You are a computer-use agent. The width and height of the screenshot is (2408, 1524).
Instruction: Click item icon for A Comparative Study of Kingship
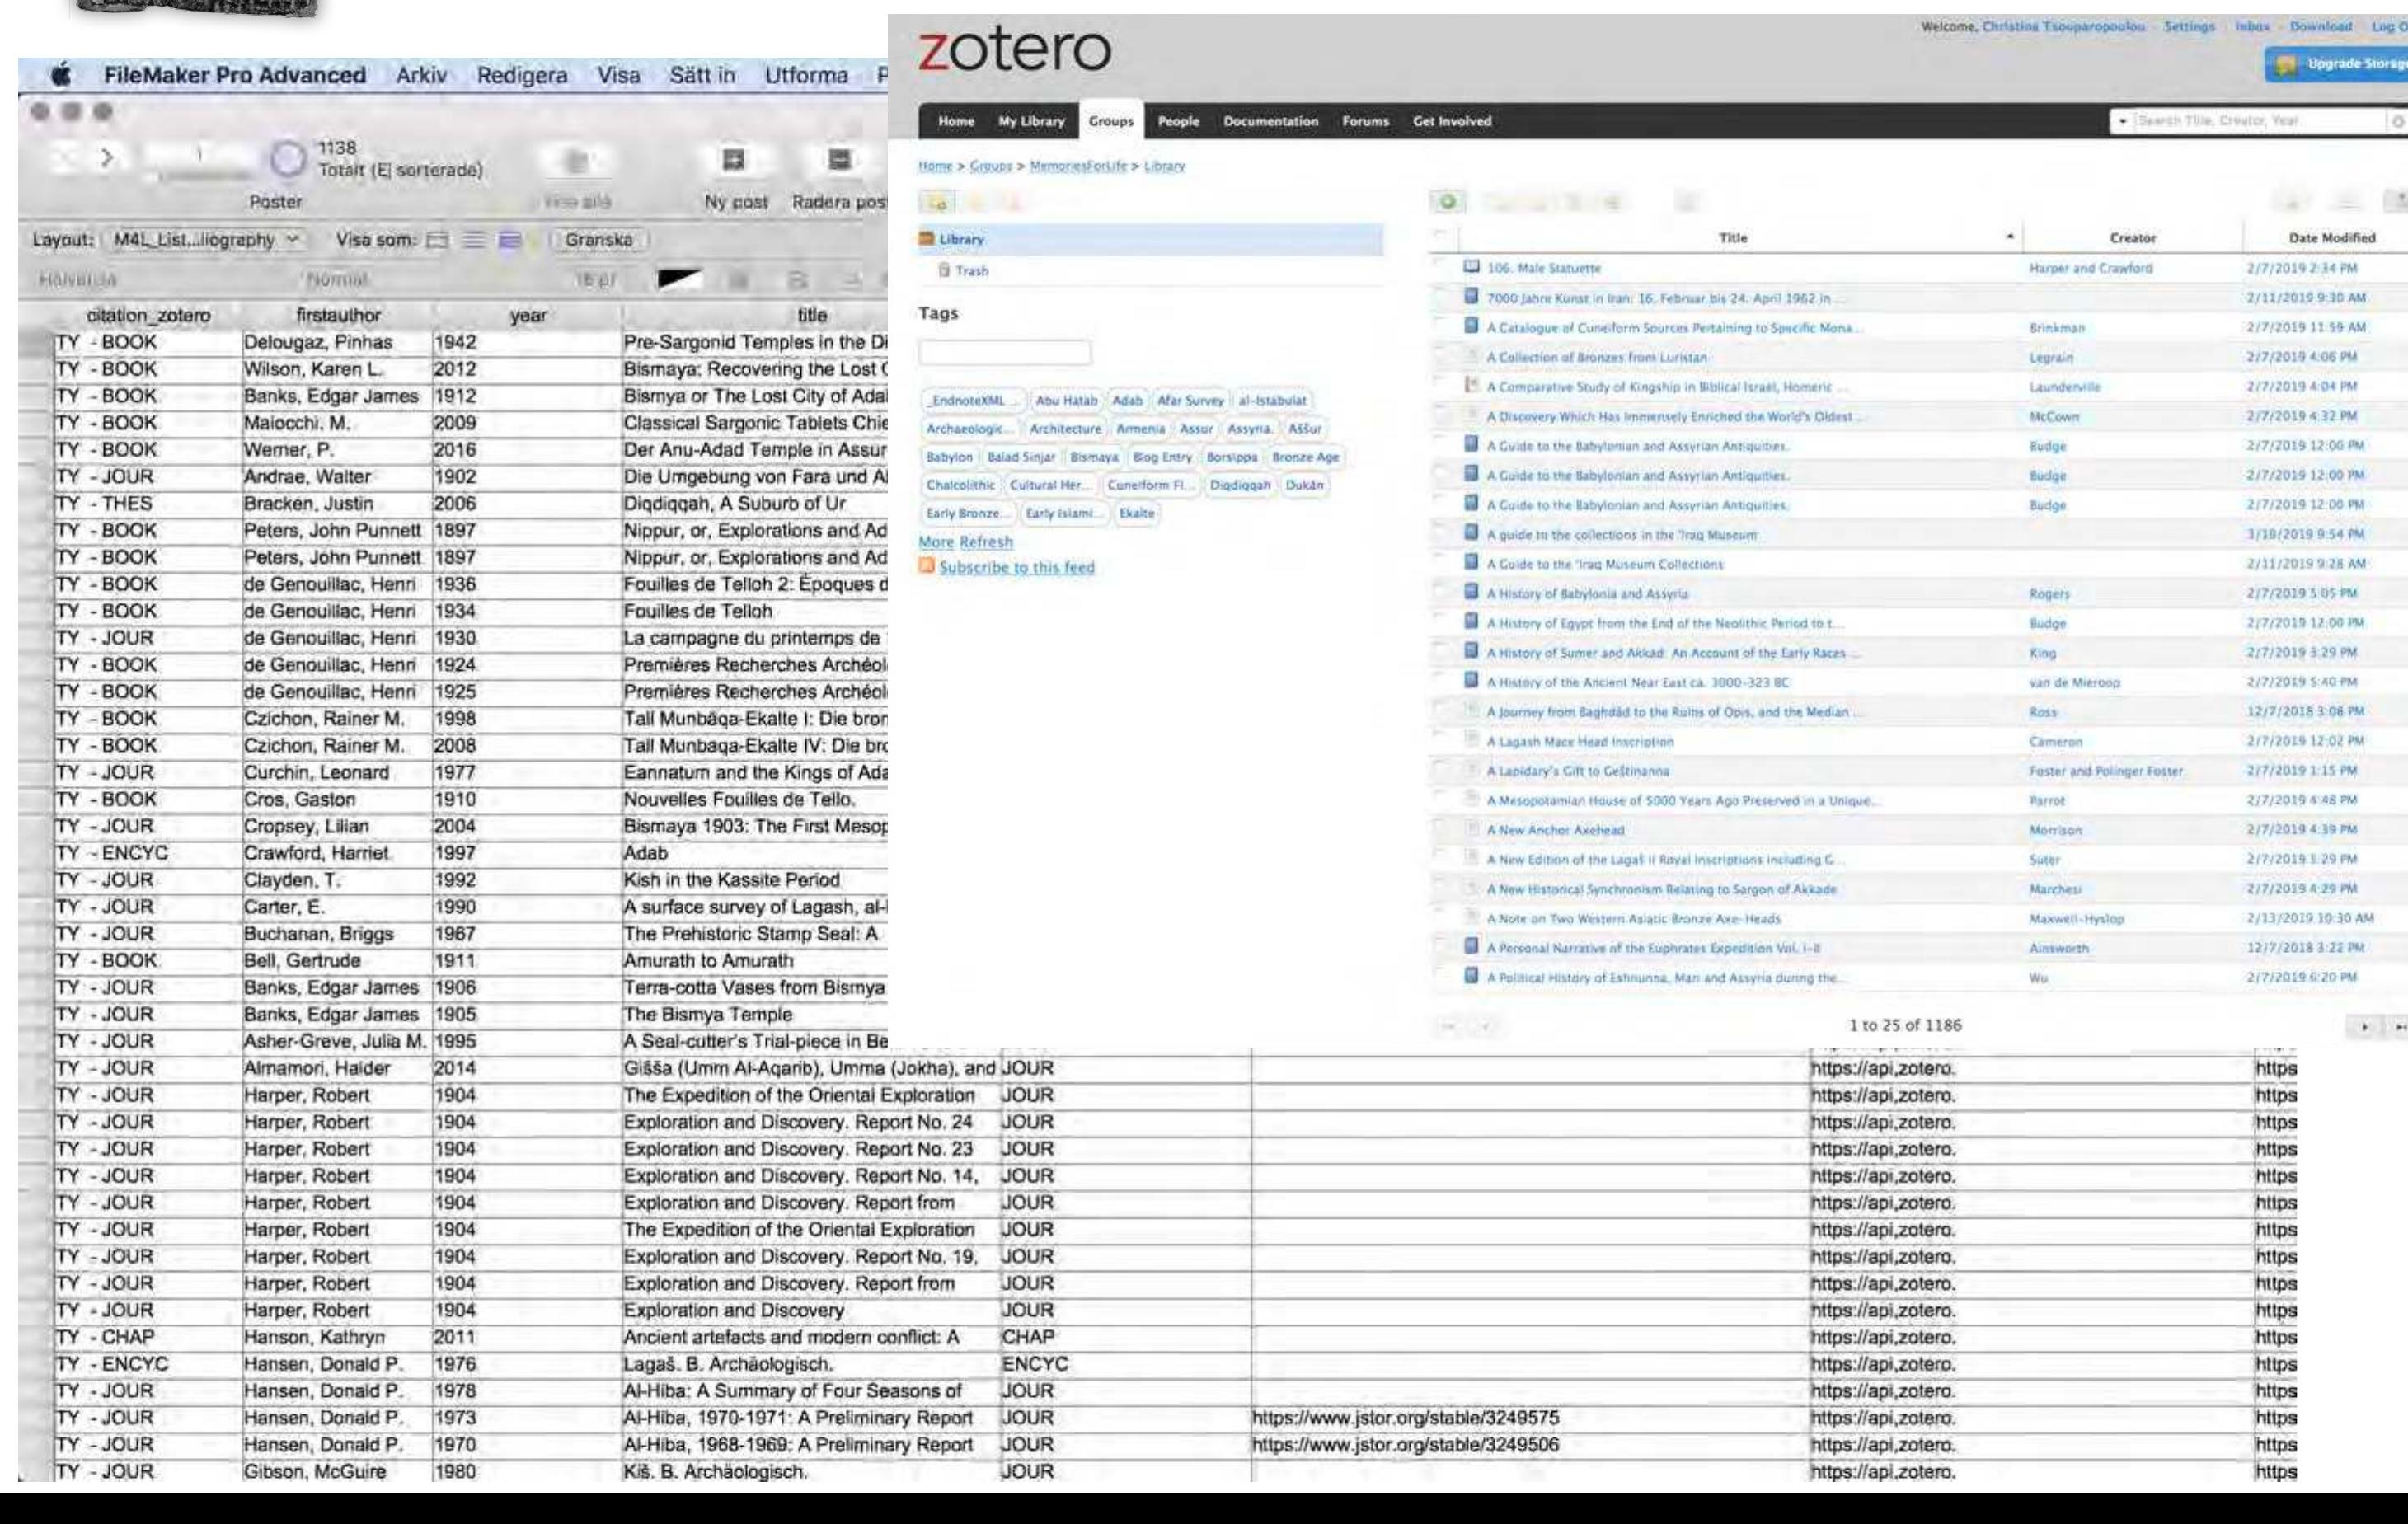coord(1471,385)
